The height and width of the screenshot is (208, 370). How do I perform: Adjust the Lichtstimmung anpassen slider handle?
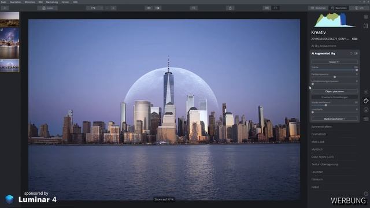[x=313, y=84]
